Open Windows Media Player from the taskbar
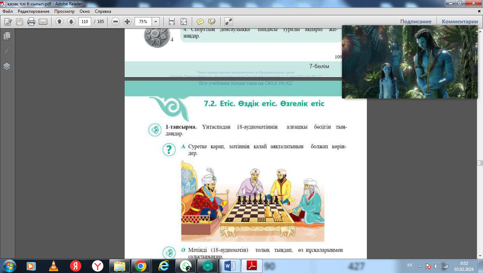 (x=31, y=266)
